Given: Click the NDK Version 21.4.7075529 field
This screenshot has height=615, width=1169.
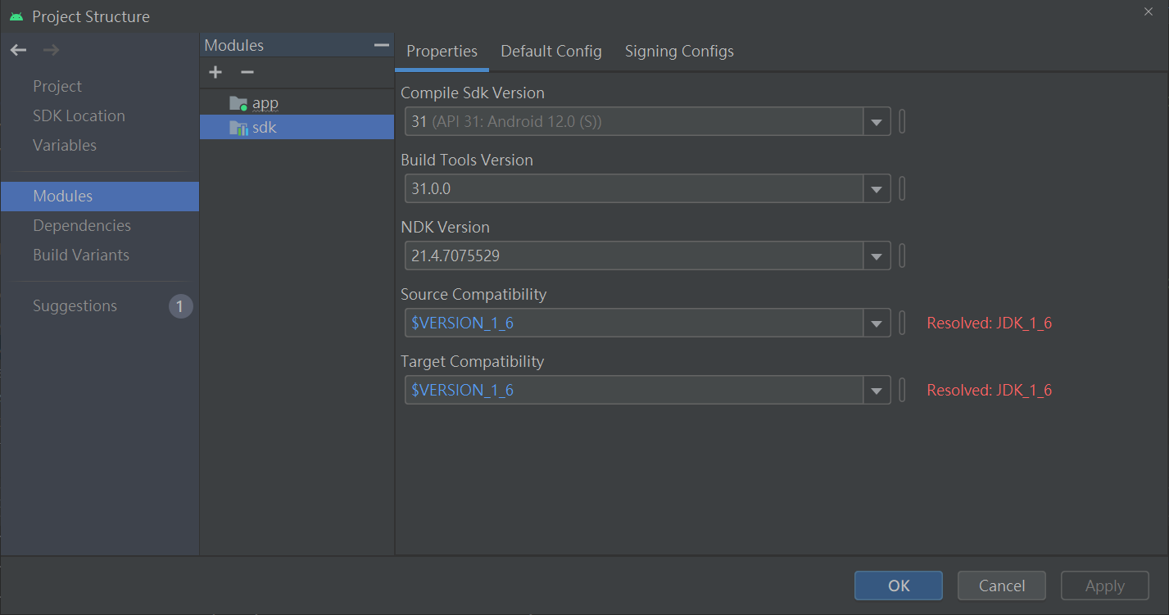Looking at the screenshot, I should click(x=635, y=256).
